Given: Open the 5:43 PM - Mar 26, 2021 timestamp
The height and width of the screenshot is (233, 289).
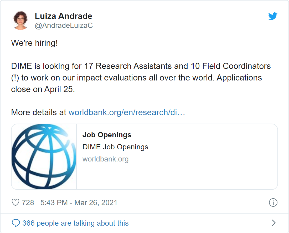Looking at the screenshot, I should click(x=79, y=202).
